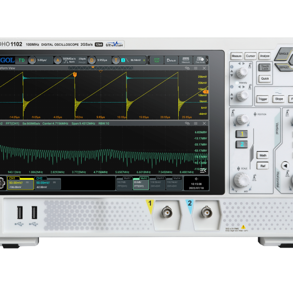Image resolution: width=293 pixels, height=293 pixels.
Task: Open the Flex Knob icon on screen
Action: (200, 60)
